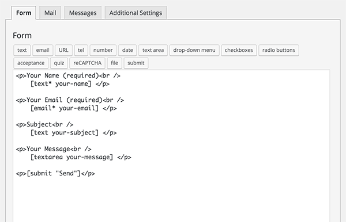
Task: Click the '[textarea your-message]' line
Action: point(81,157)
